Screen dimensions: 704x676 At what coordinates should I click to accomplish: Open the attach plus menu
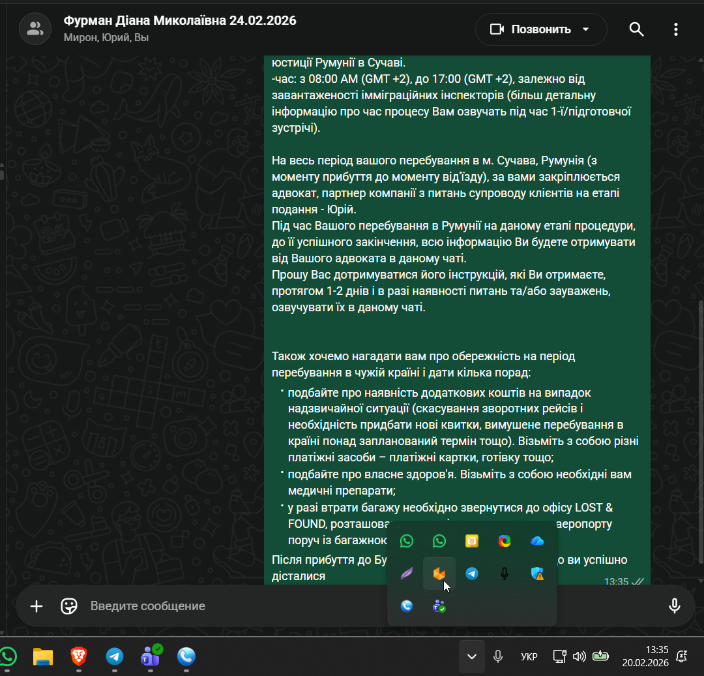37,606
